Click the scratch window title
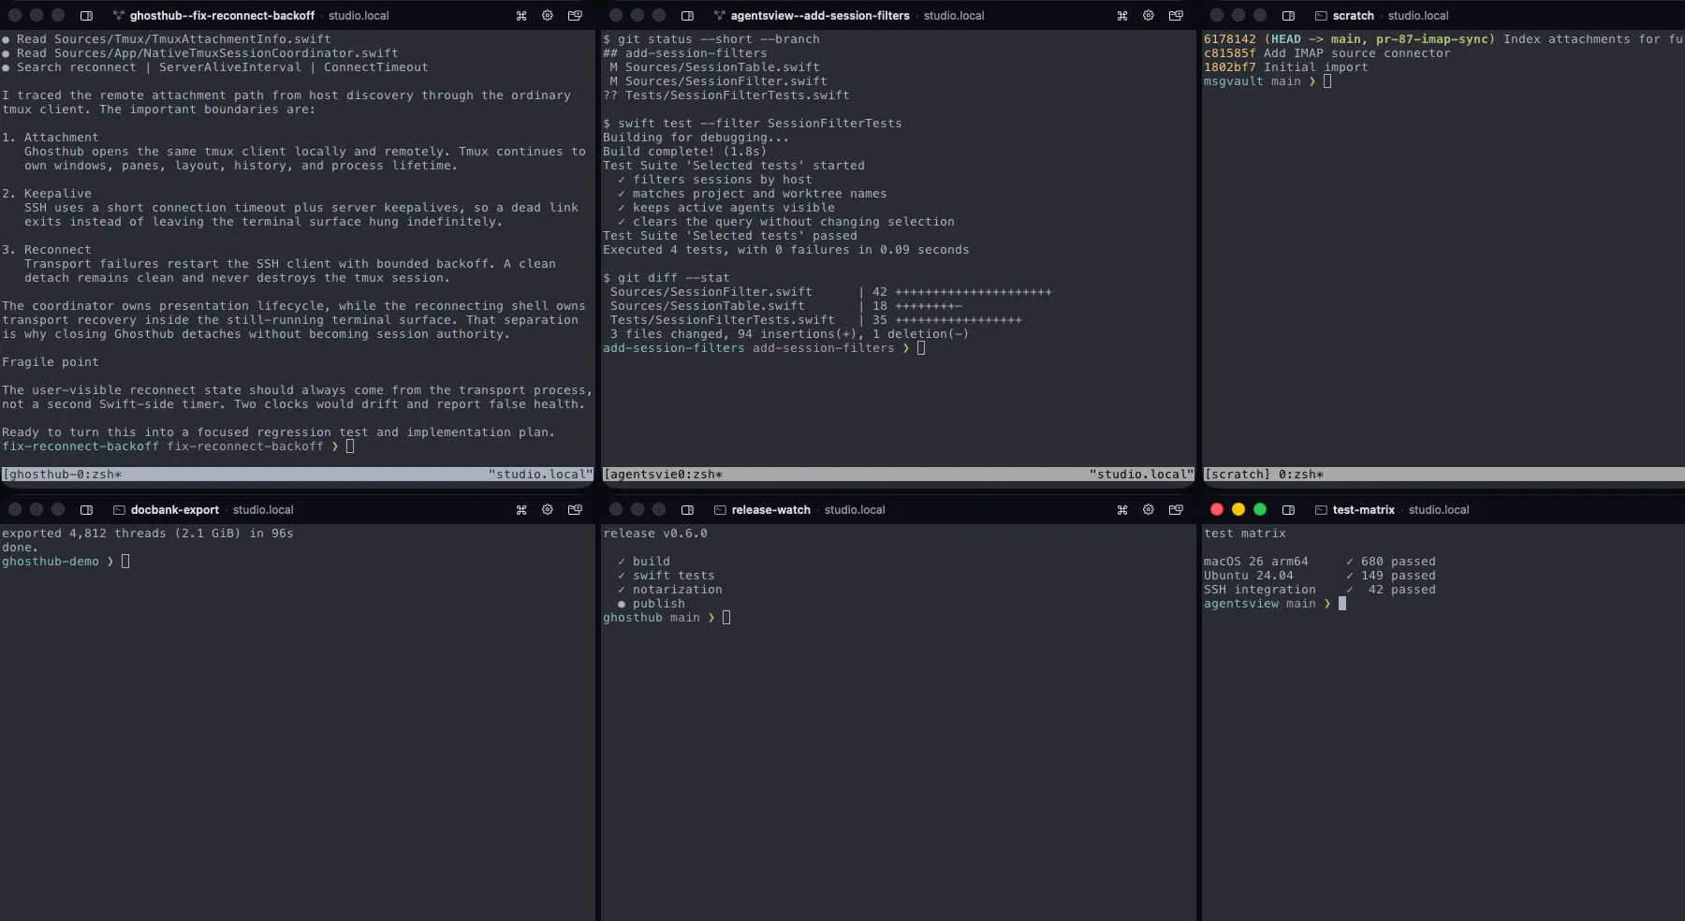Viewport: 1685px width, 921px height. point(1354,15)
